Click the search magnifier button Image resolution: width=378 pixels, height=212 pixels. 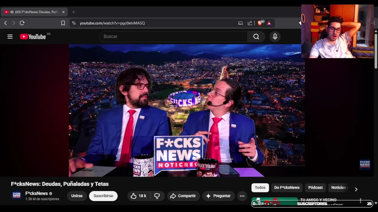click(x=256, y=37)
